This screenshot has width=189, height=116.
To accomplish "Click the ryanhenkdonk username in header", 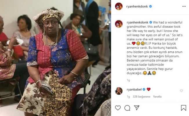I will click(x=137, y=6).
